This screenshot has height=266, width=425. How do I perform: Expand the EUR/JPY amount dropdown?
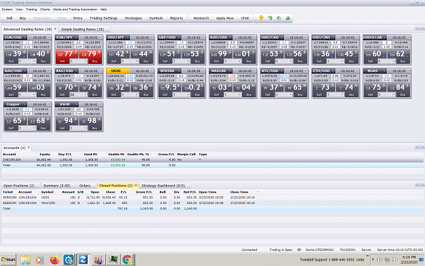[x=85, y=61]
